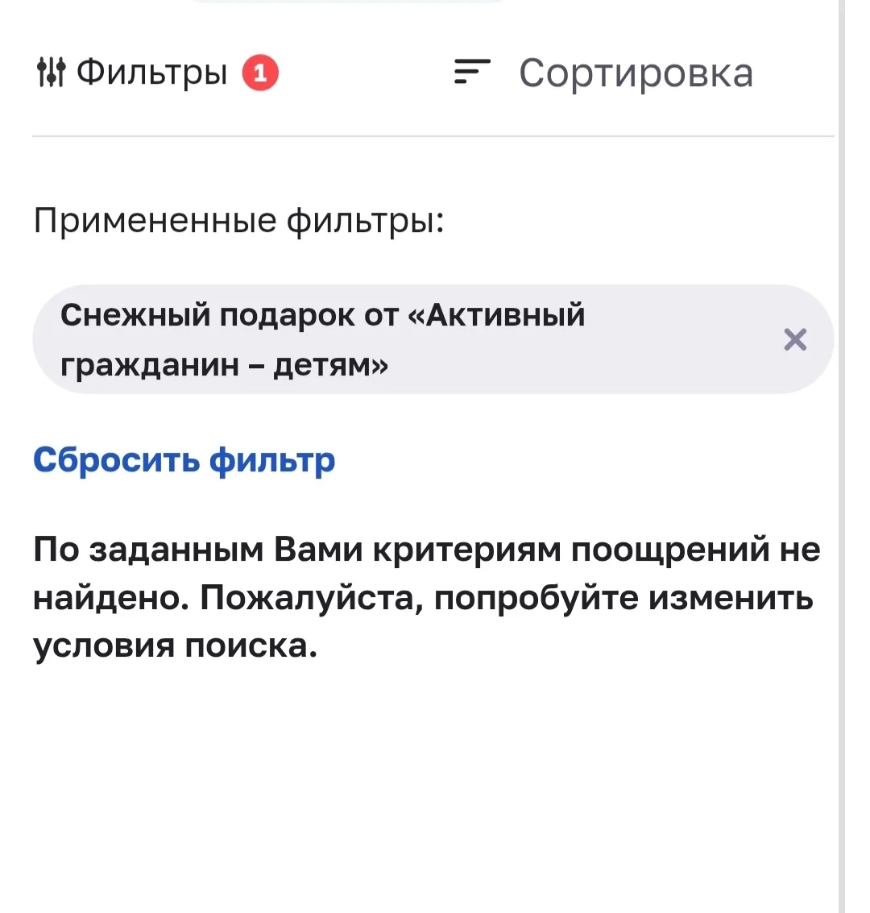870x913 pixels.
Task: Click the Пожалуйста, попробуйте изменить text line
Action: point(506,598)
